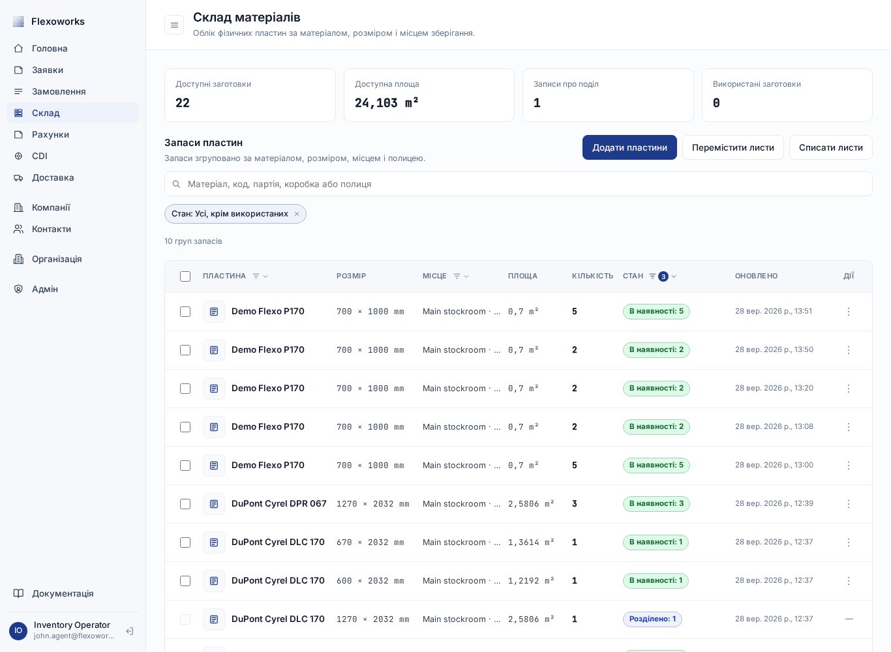The width and height of the screenshot is (891, 652).
Task: Click the IO user avatar
Action: (x=18, y=630)
